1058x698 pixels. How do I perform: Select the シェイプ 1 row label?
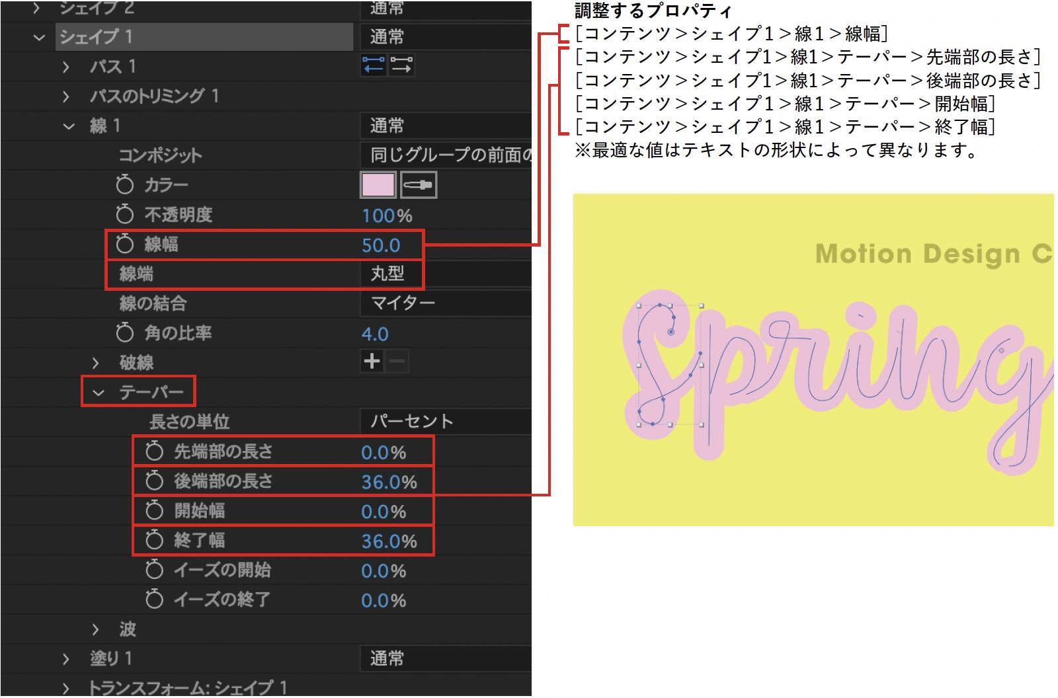(97, 36)
